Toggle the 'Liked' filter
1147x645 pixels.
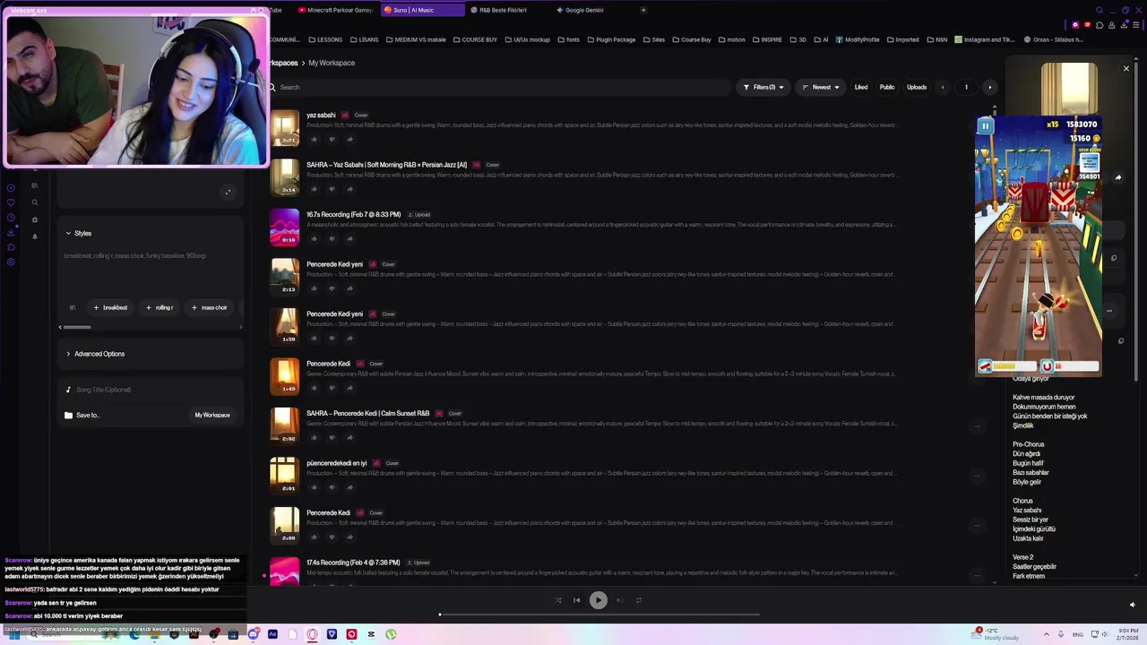(861, 87)
